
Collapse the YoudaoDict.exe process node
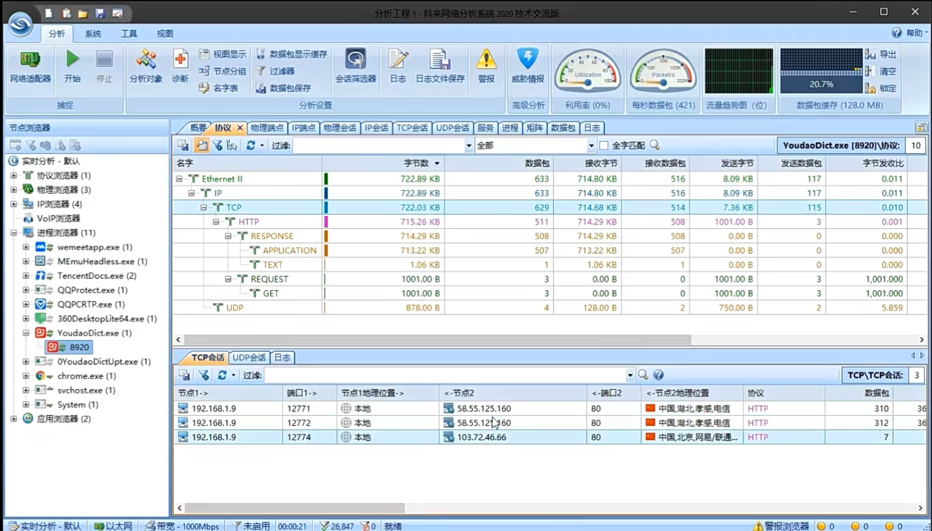(x=26, y=332)
